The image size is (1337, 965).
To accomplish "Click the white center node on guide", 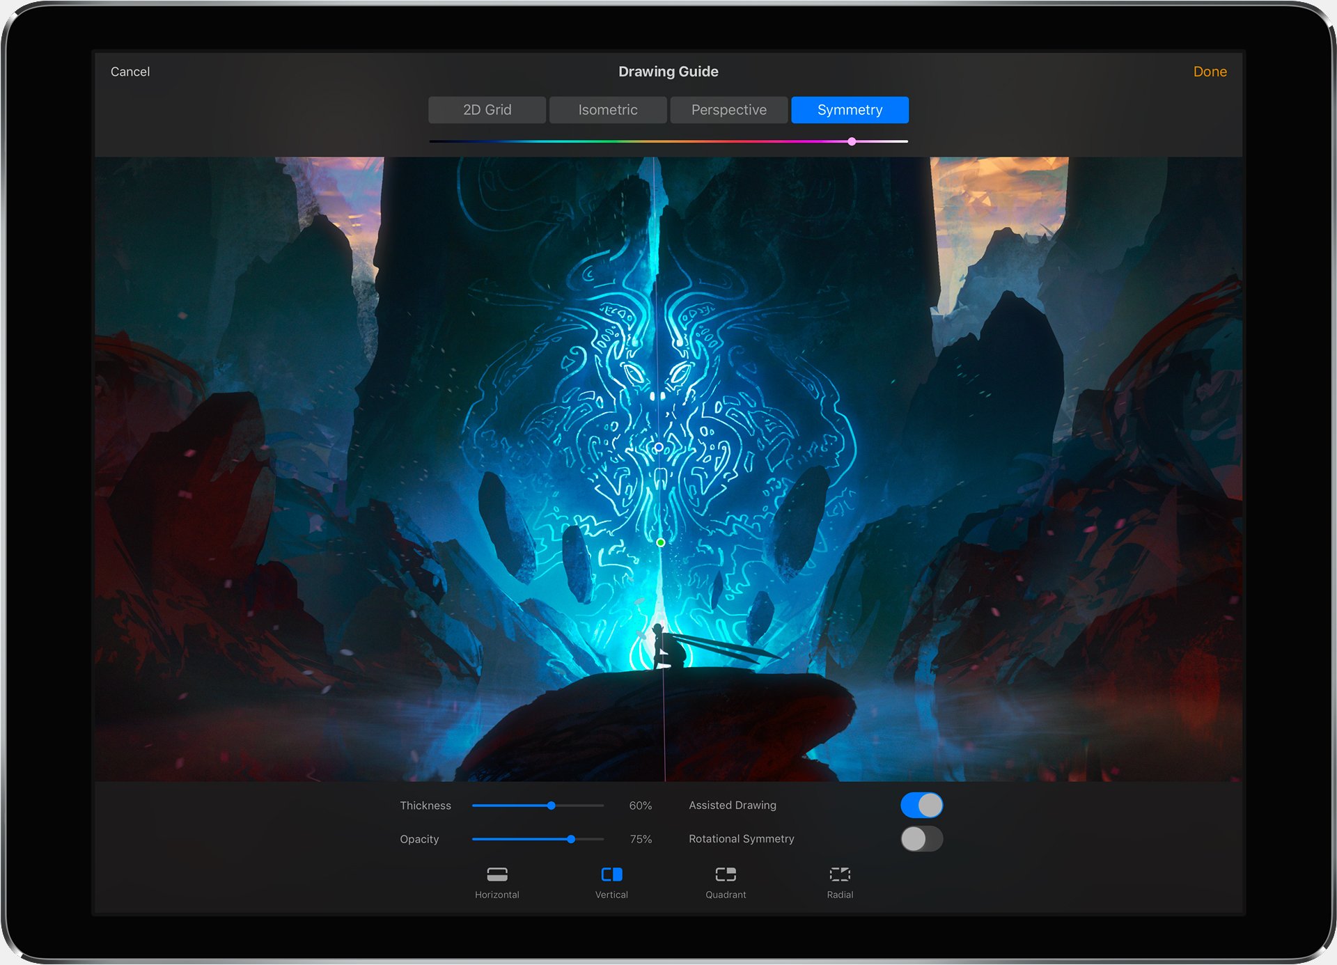I will pyautogui.click(x=659, y=447).
